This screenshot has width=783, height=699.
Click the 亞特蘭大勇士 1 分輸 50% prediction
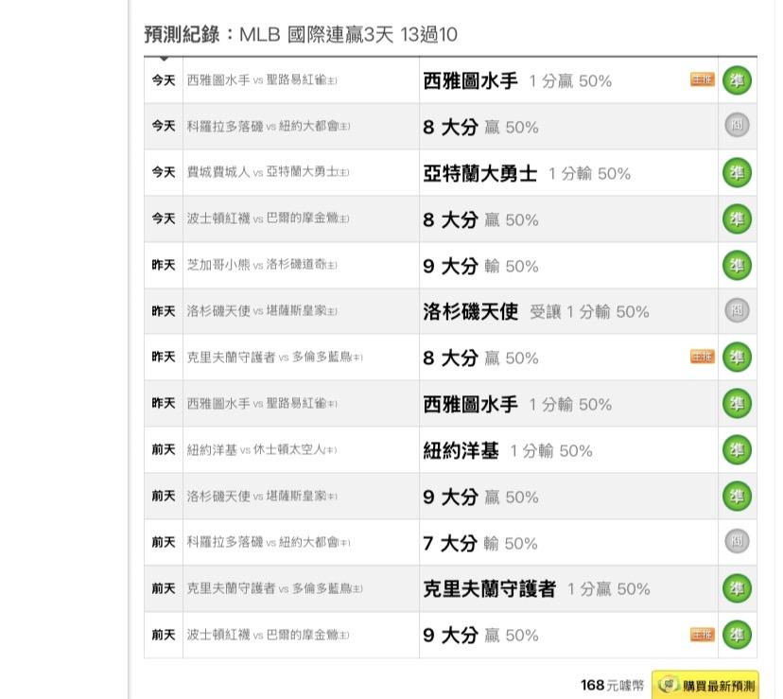(x=527, y=173)
